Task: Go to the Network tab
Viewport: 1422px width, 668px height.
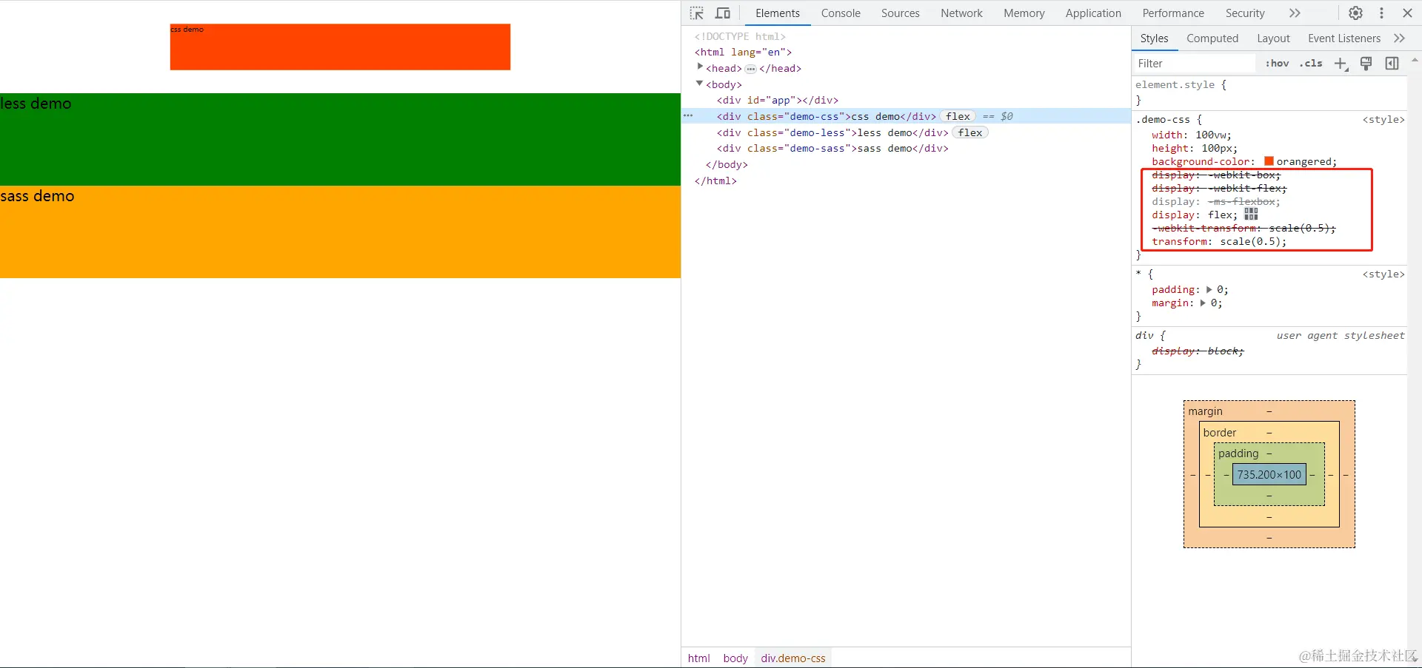Action: [x=961, y=13]
